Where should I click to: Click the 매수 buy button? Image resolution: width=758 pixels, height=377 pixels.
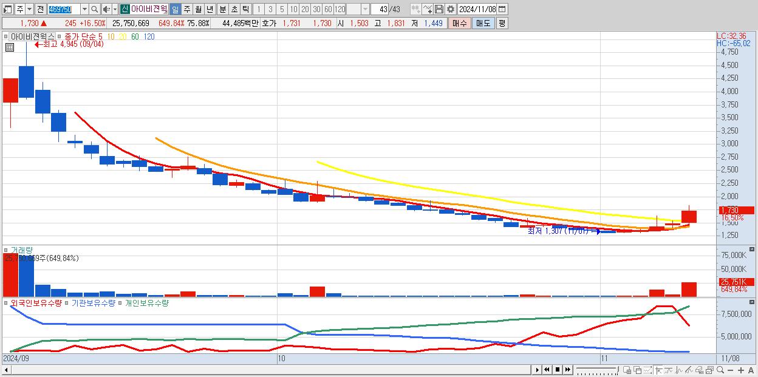(x=460, y=23)
